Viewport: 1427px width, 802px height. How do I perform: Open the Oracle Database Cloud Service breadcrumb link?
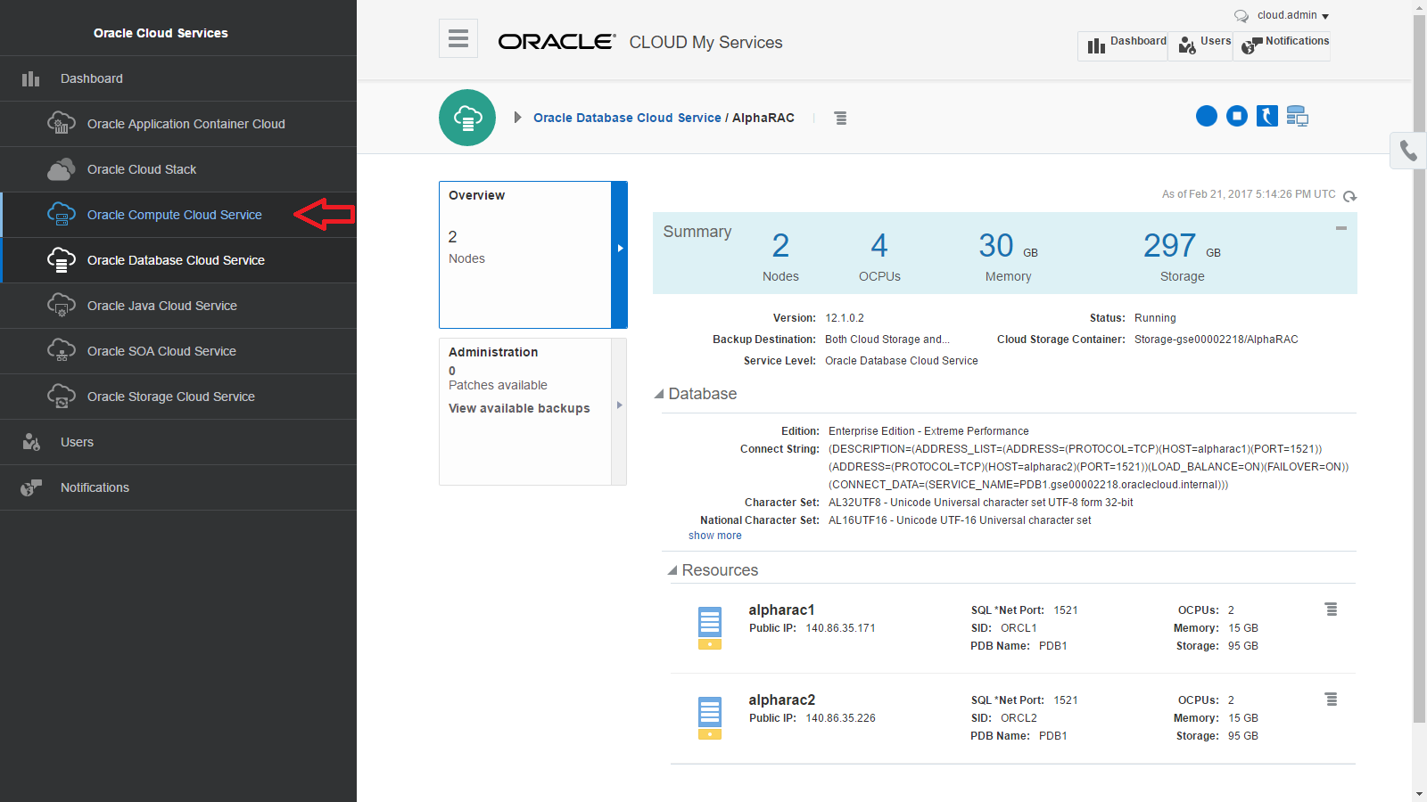pyautogui.click(x=627, y=118)
